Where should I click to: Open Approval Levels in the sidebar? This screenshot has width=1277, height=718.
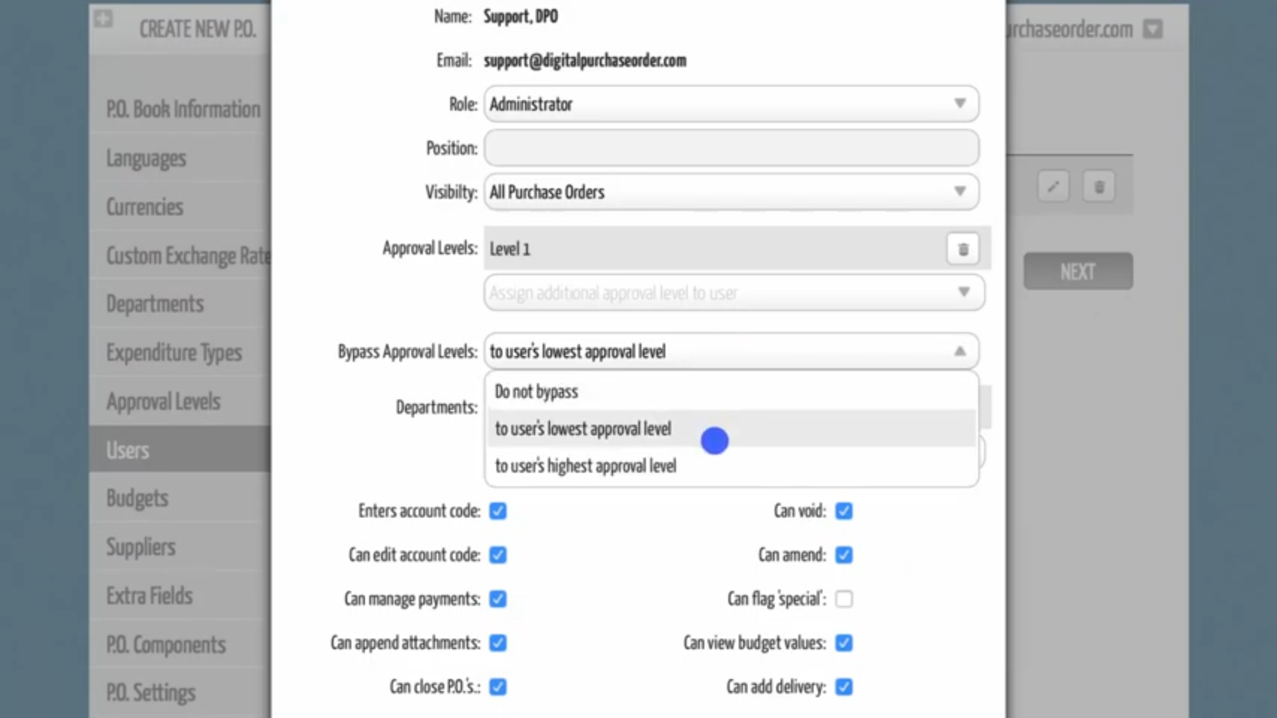(164, 402)
